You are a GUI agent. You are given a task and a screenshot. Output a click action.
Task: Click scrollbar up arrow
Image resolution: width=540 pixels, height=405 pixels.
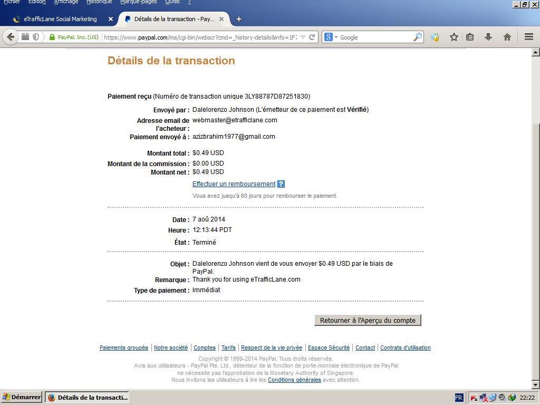tap(536, 52)
